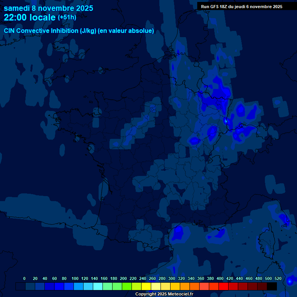Click the "Copyright 2025 Meteociel.fr" text

(164, 294)
